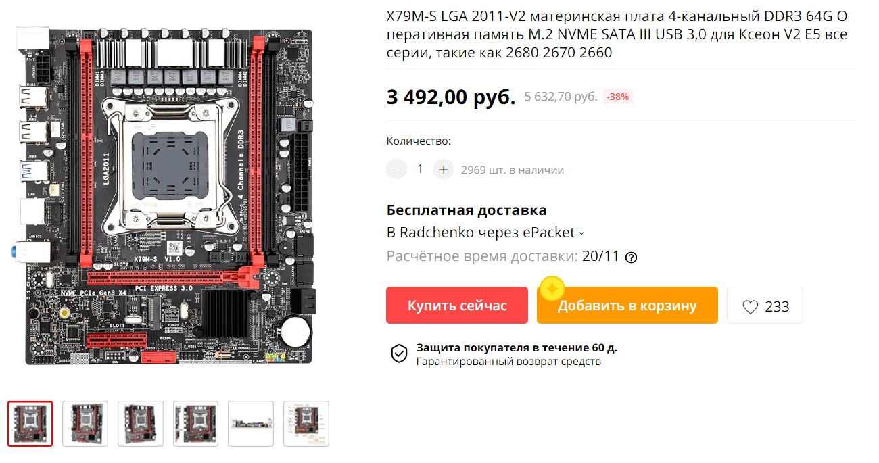Select the sixth product thumbnail
This screenshot has width=879, height=463.
[306, 424]
